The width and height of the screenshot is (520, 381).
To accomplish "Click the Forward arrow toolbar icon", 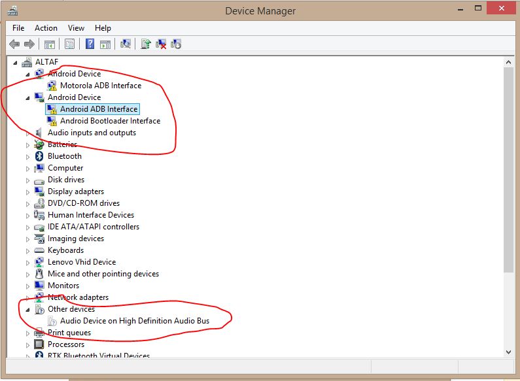I will click(x=29, y=44).
